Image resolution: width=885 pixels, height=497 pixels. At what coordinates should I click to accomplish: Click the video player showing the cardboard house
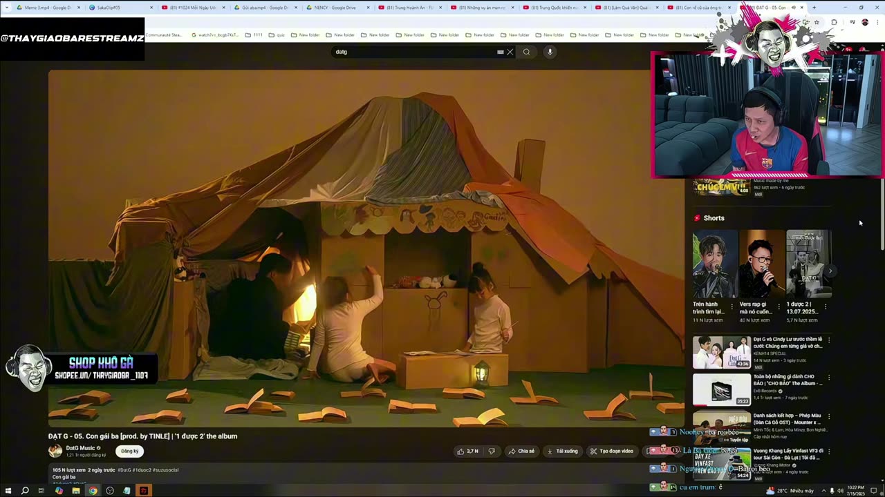click(366, 248)
